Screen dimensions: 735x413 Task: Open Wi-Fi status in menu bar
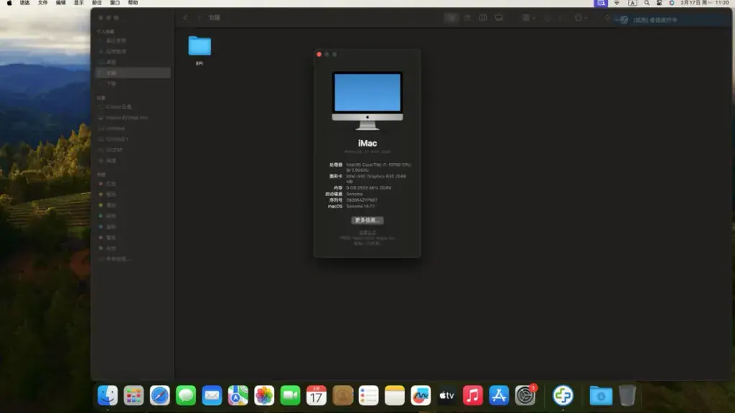coord(617,3)
